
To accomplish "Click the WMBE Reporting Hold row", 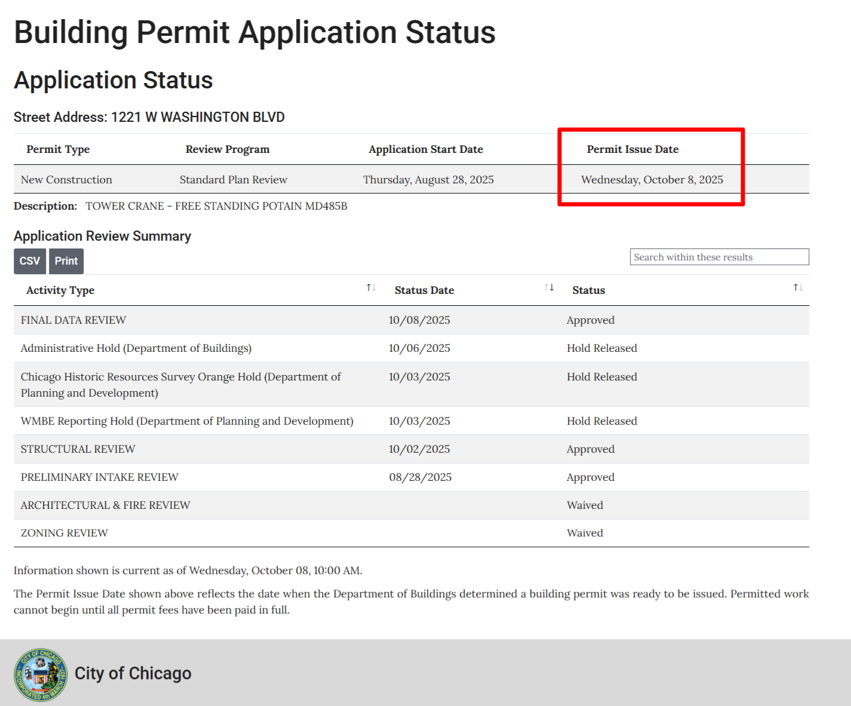I will tap(187, 421).
